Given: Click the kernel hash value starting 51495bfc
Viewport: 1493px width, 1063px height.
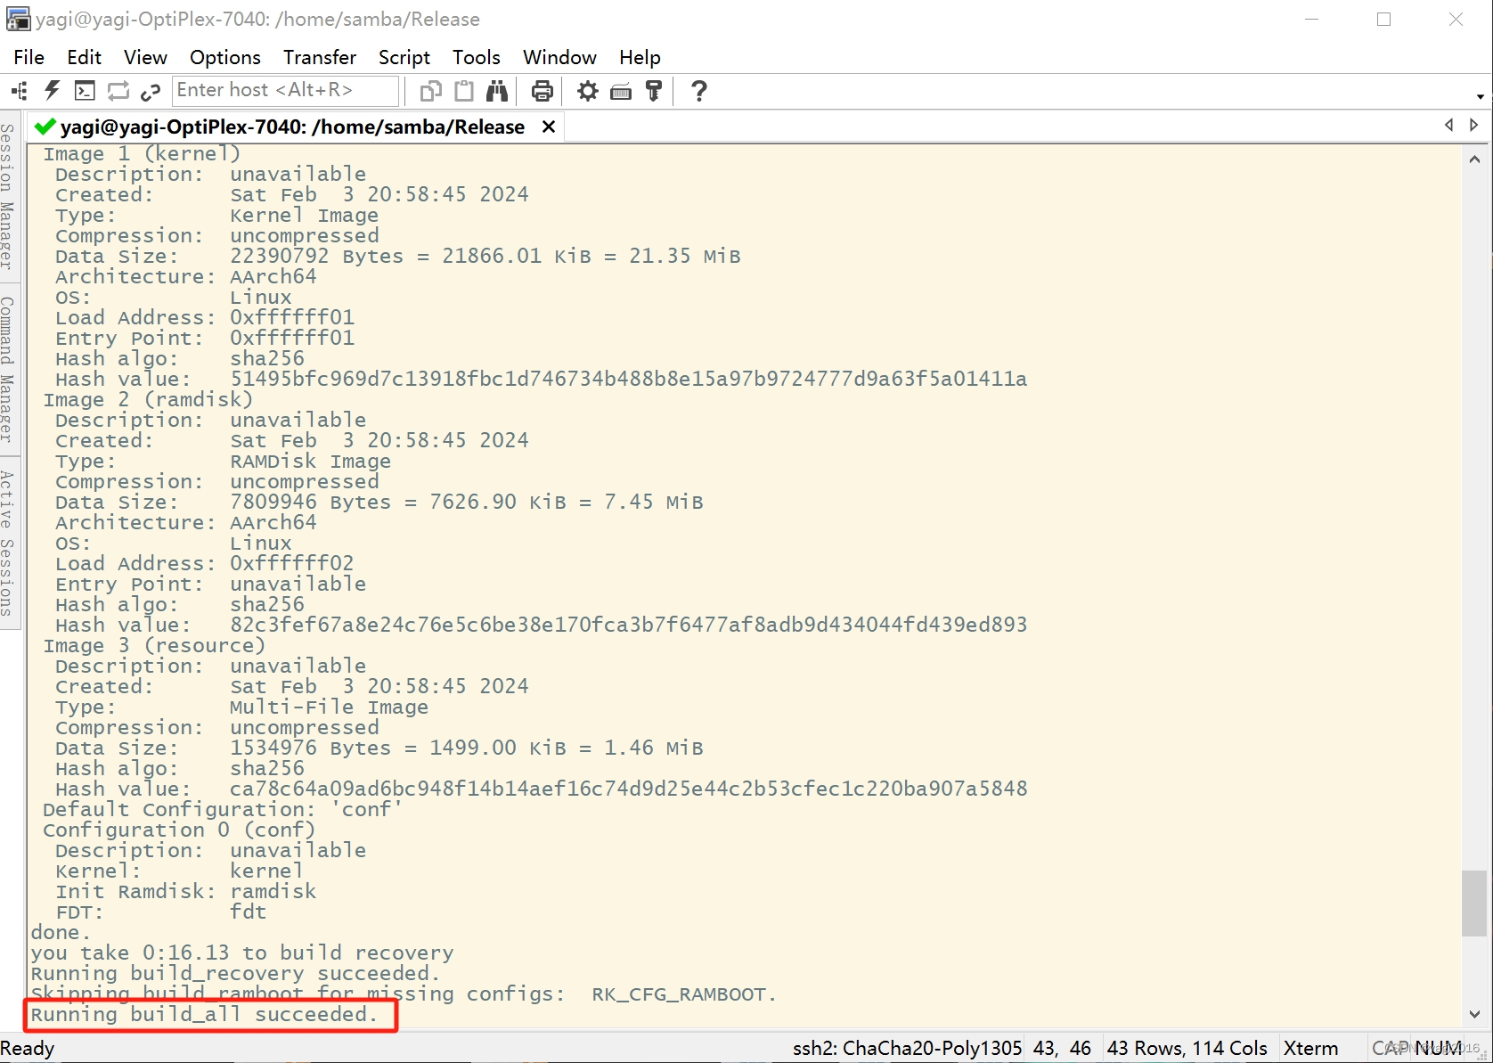Looking at the screenshot, I should coord(628,379).
